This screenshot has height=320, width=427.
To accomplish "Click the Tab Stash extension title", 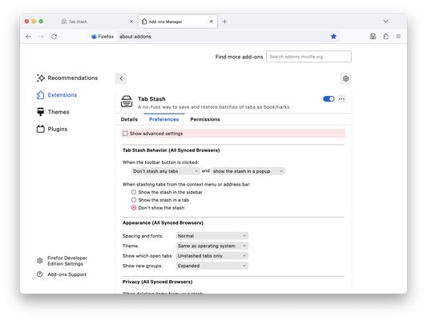I will click(x=151, y=99).
